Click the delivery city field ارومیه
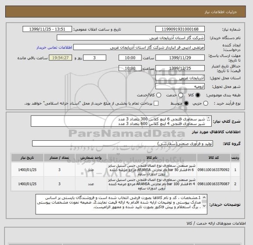This screenshot has width=253, height=245. (x=180, y=87)
